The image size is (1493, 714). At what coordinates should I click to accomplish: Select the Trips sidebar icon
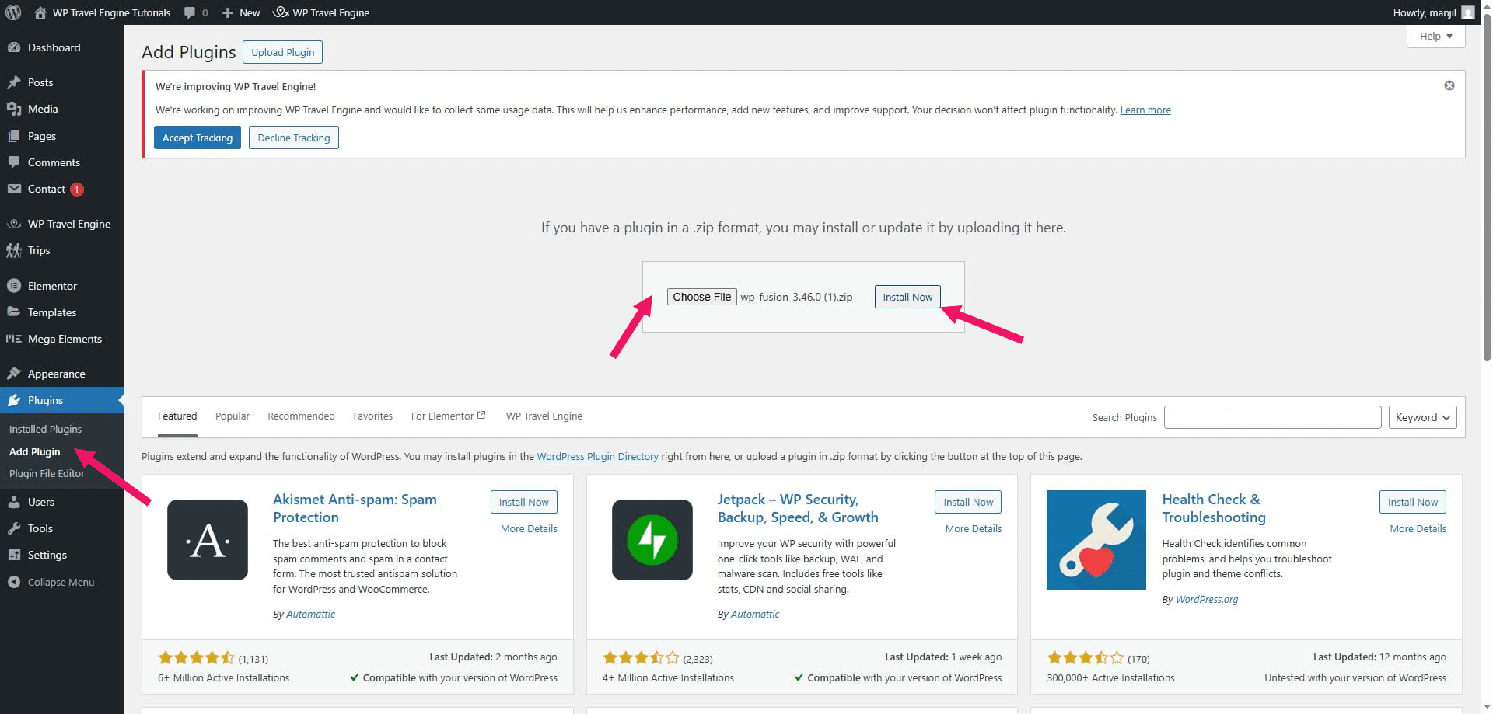14,250
